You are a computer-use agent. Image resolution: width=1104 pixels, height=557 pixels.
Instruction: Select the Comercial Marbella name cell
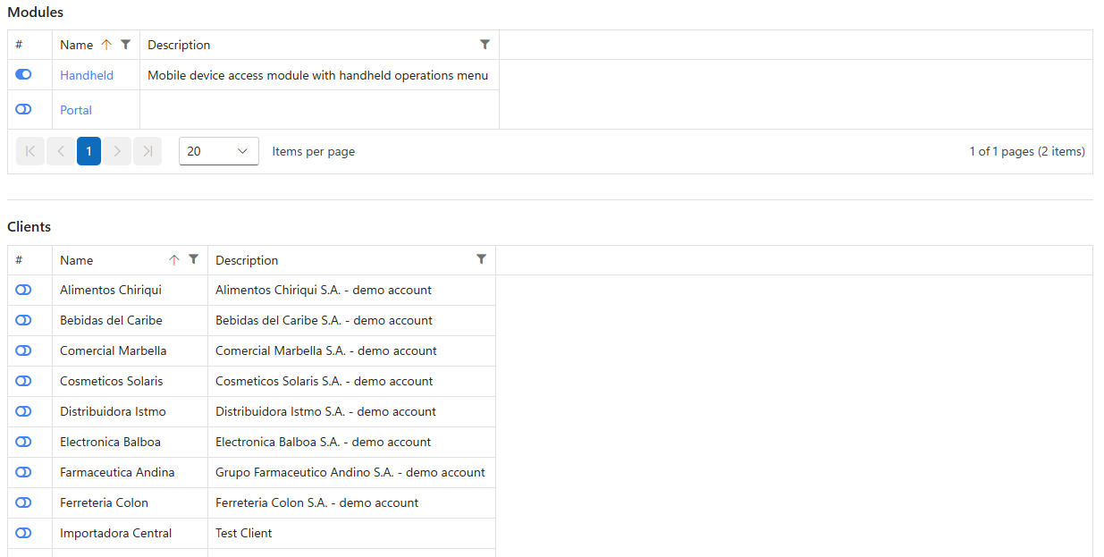tap(130, 351)
